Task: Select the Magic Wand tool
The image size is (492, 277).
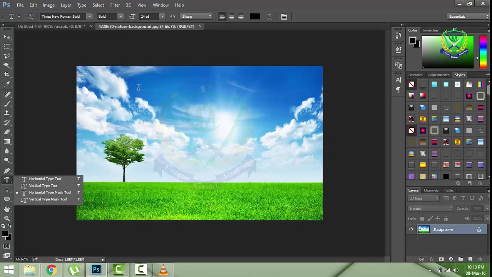Action: [7, 65]
